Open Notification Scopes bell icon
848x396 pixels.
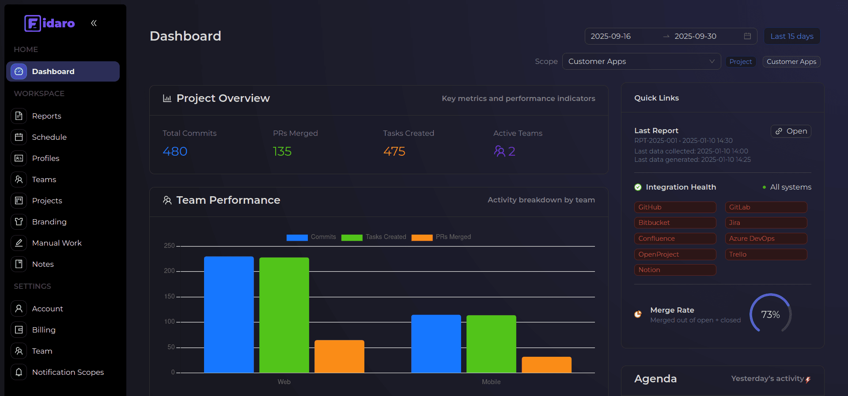tap(19, 372)
